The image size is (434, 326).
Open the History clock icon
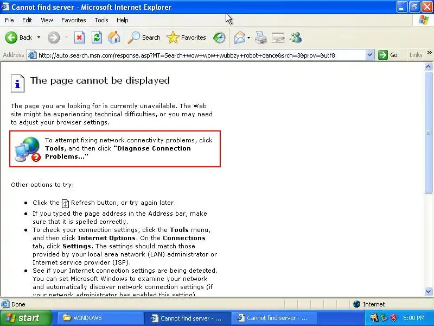coord(219,37)
